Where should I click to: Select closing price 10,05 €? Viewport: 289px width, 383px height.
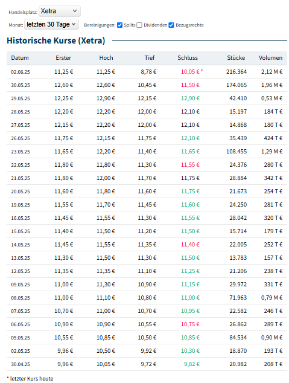[190, 72]
